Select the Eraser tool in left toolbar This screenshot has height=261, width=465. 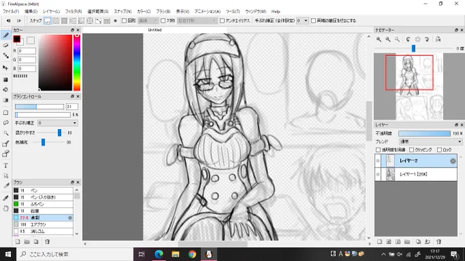[5, 45]
